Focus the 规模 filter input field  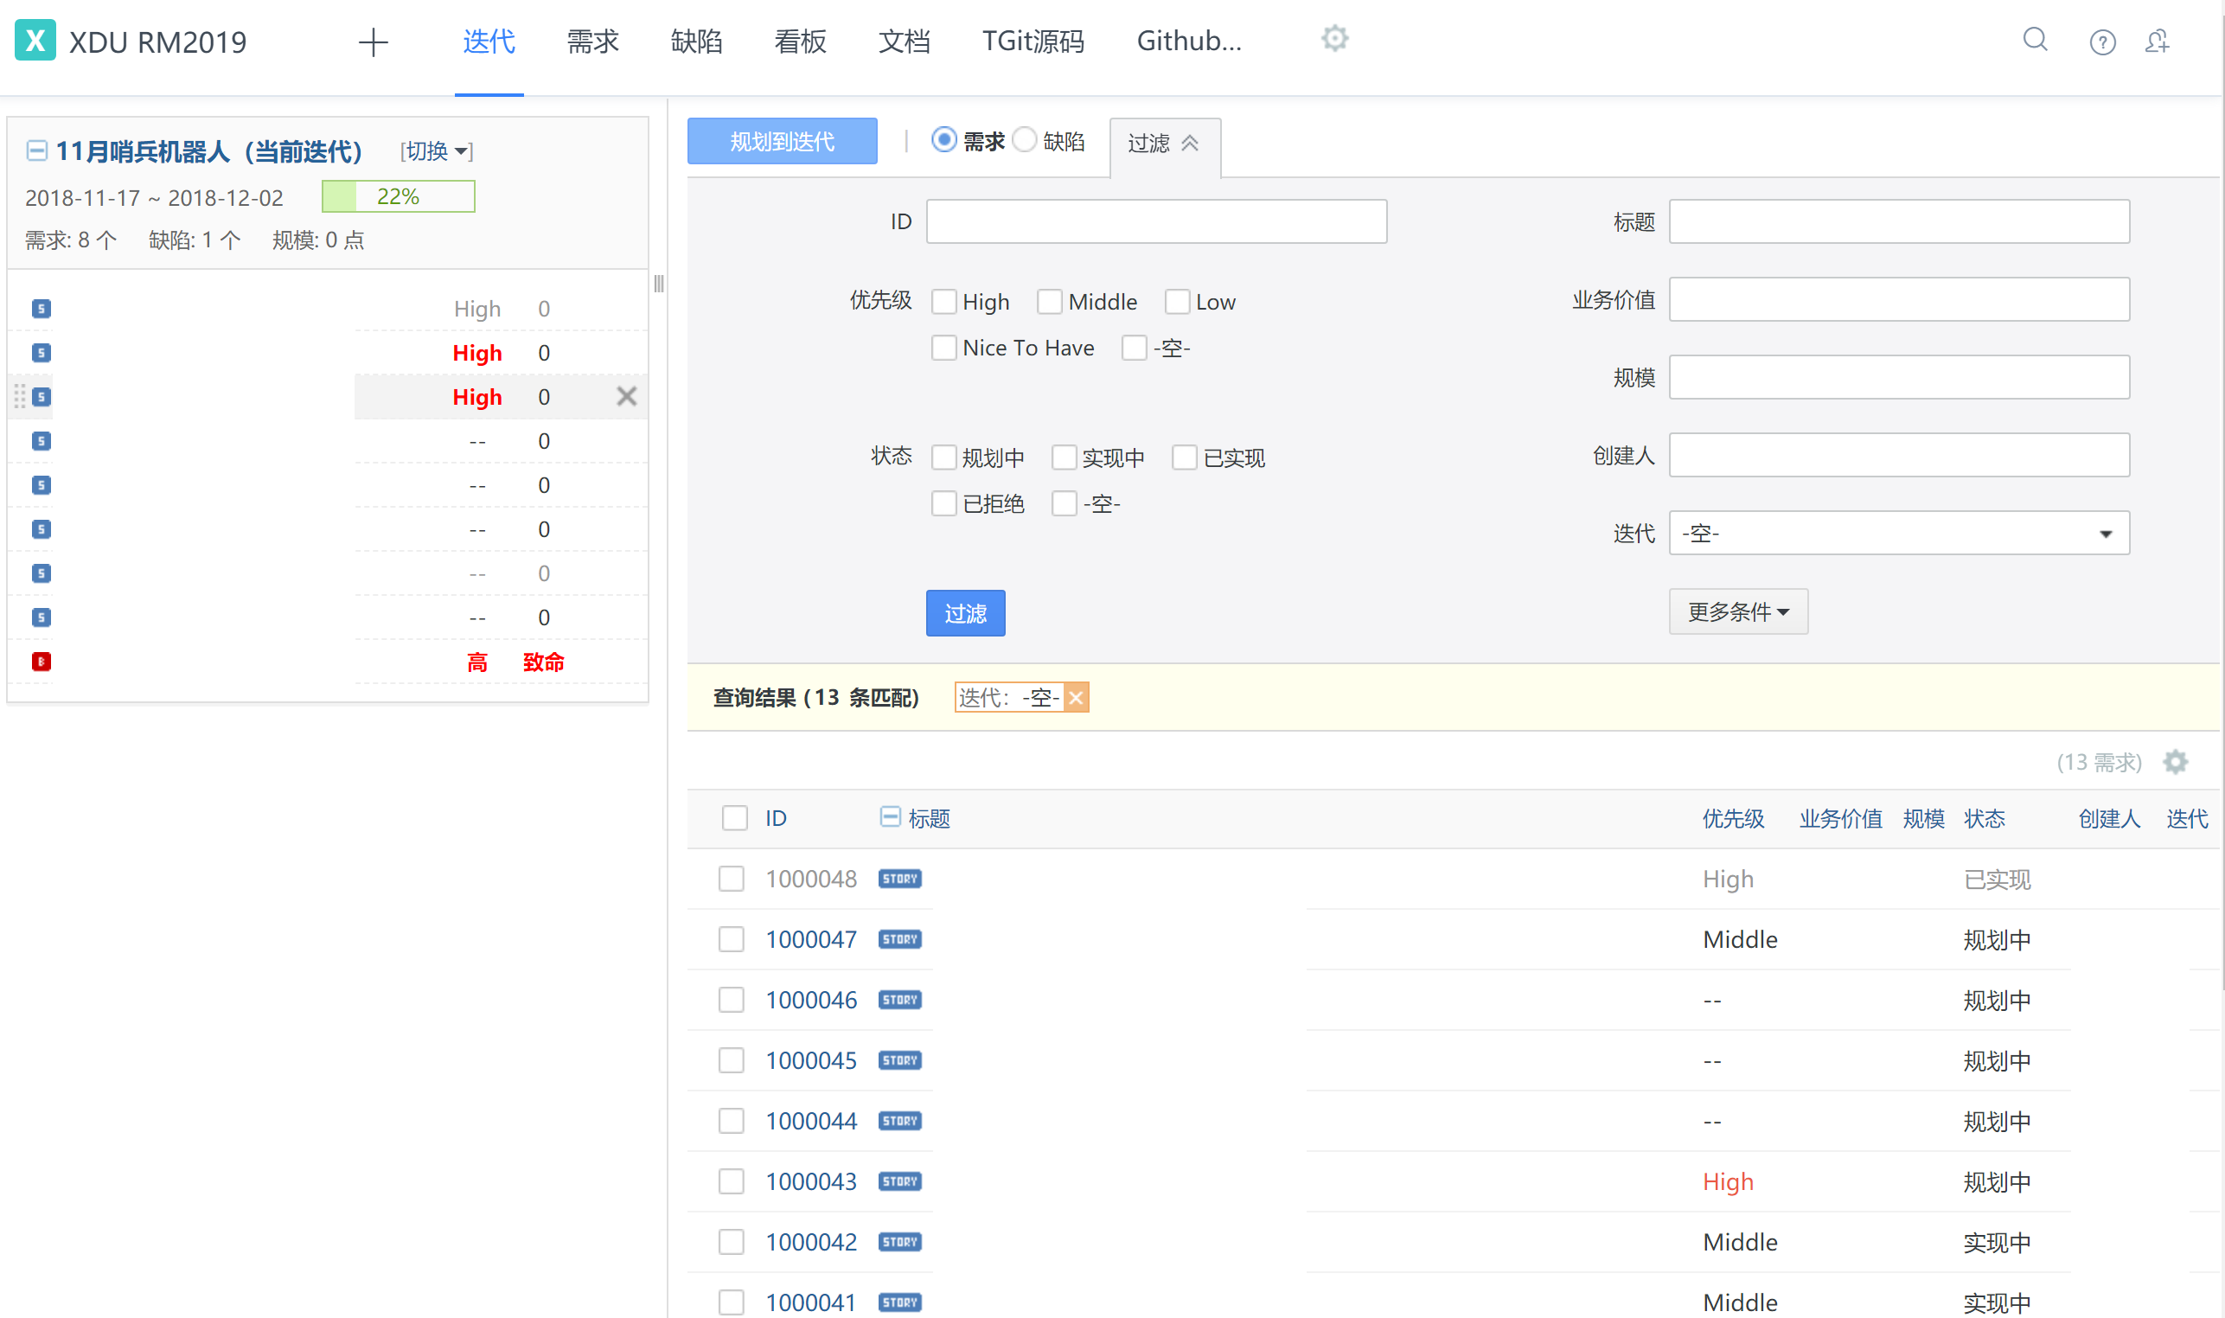[x=1898, y=377]
